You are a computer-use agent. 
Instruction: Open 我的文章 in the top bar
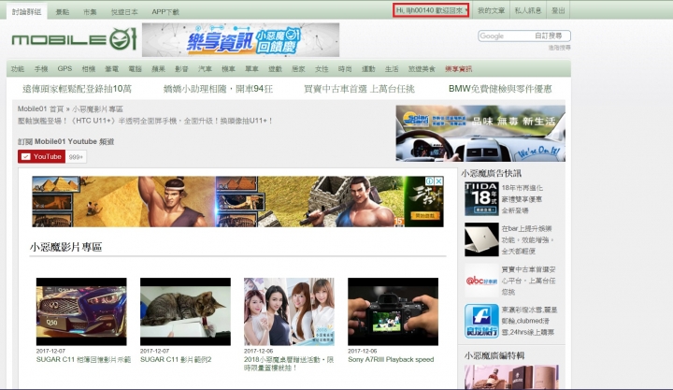[x=491, y=10]
